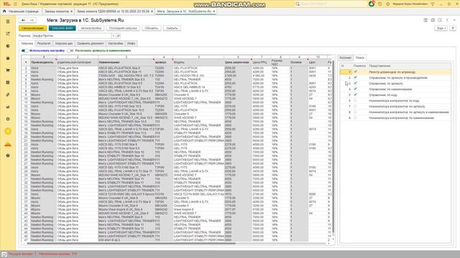Open the briefcase sidebar section icon
This screenshot has height=258, width=460.
tap(8, 58)
